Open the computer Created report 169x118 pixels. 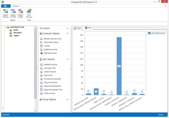point(47,46)
